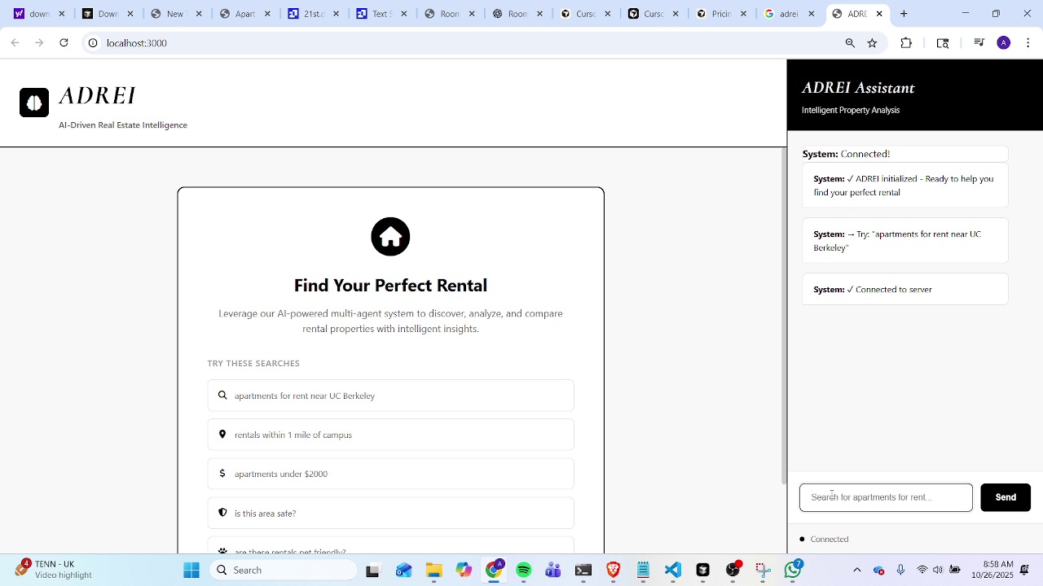Open the clock and date panel
This screenshot has width=1043, height=586.
(x=998, y=570)
